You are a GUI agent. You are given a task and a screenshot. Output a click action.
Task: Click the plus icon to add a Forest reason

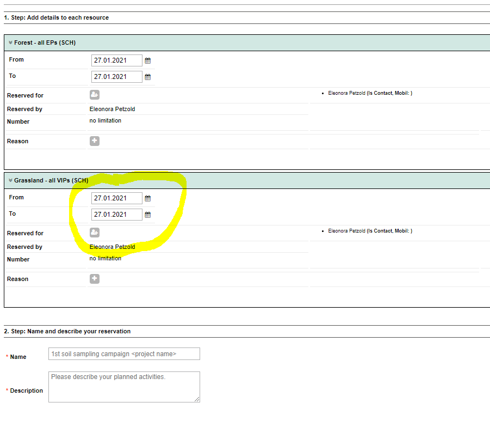[94, 141]
